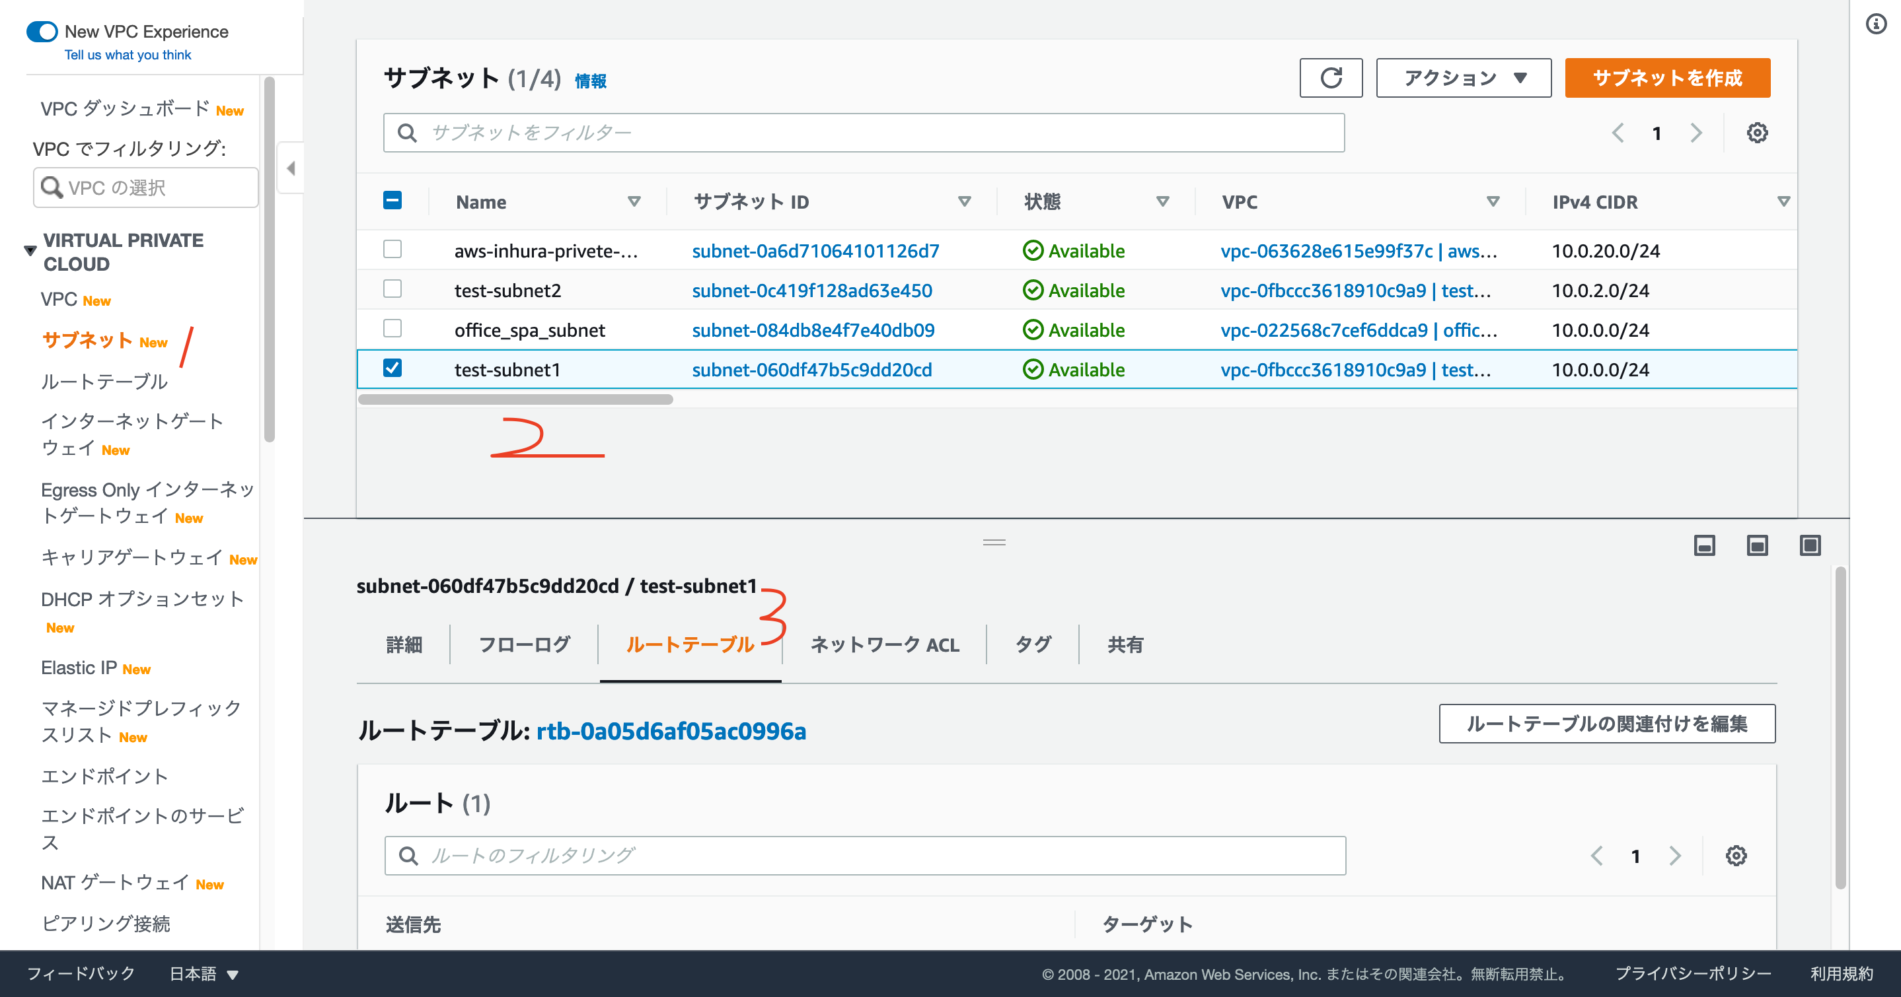Open the 日本語 language selector
This screenshot has width=1901, height=997.
[204, 973]
